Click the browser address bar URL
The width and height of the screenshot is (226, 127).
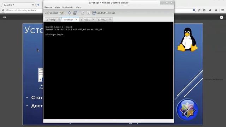click(23, 10)
